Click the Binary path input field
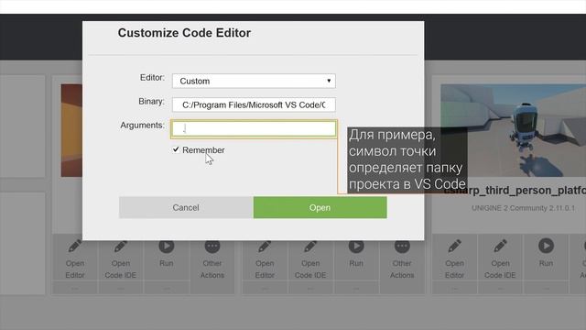This screenshot has width=586, height=330. pyautogui.click(x=254, y=104)
